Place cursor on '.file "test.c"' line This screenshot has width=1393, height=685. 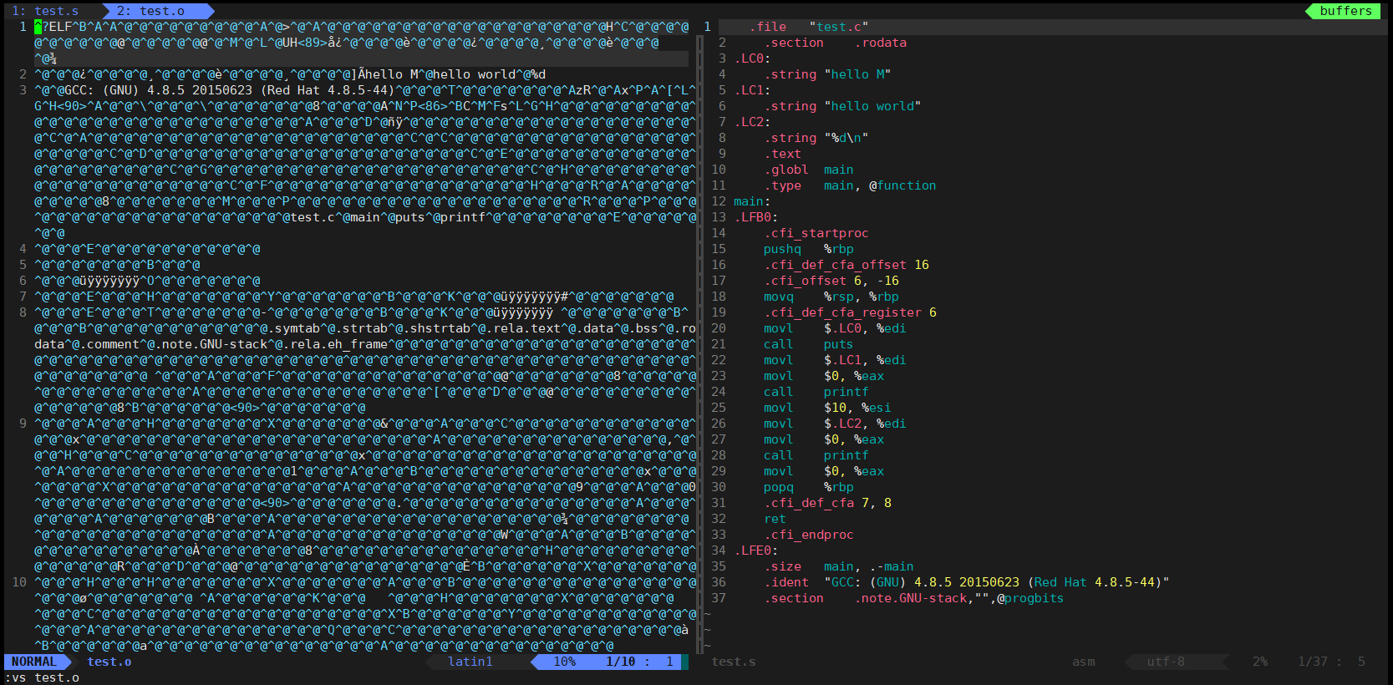[x=808, y=27]
